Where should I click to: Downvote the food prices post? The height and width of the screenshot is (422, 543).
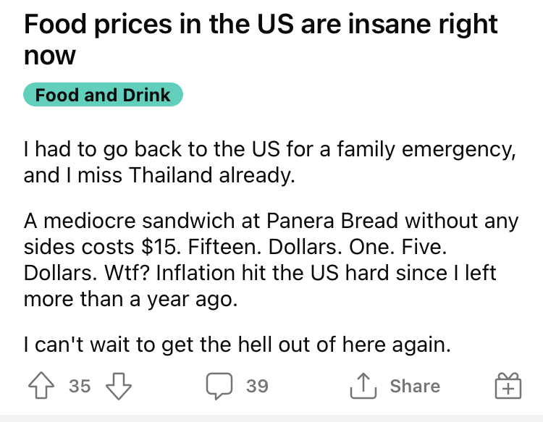pos(119,386)
